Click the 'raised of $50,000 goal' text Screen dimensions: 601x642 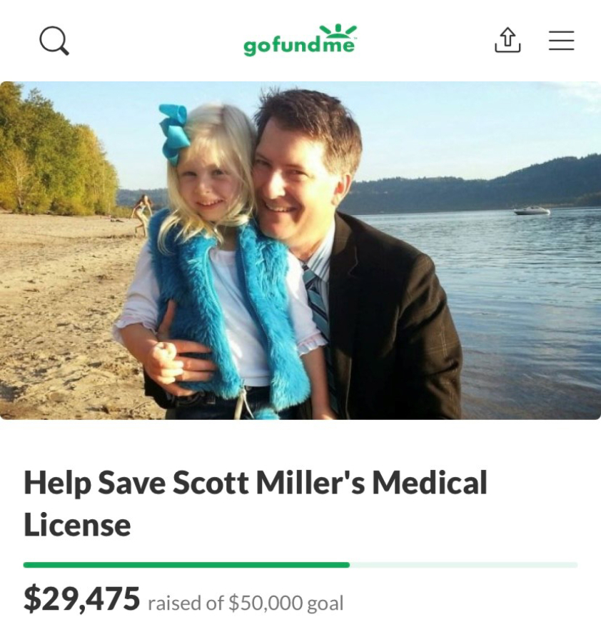coord(246,603)
